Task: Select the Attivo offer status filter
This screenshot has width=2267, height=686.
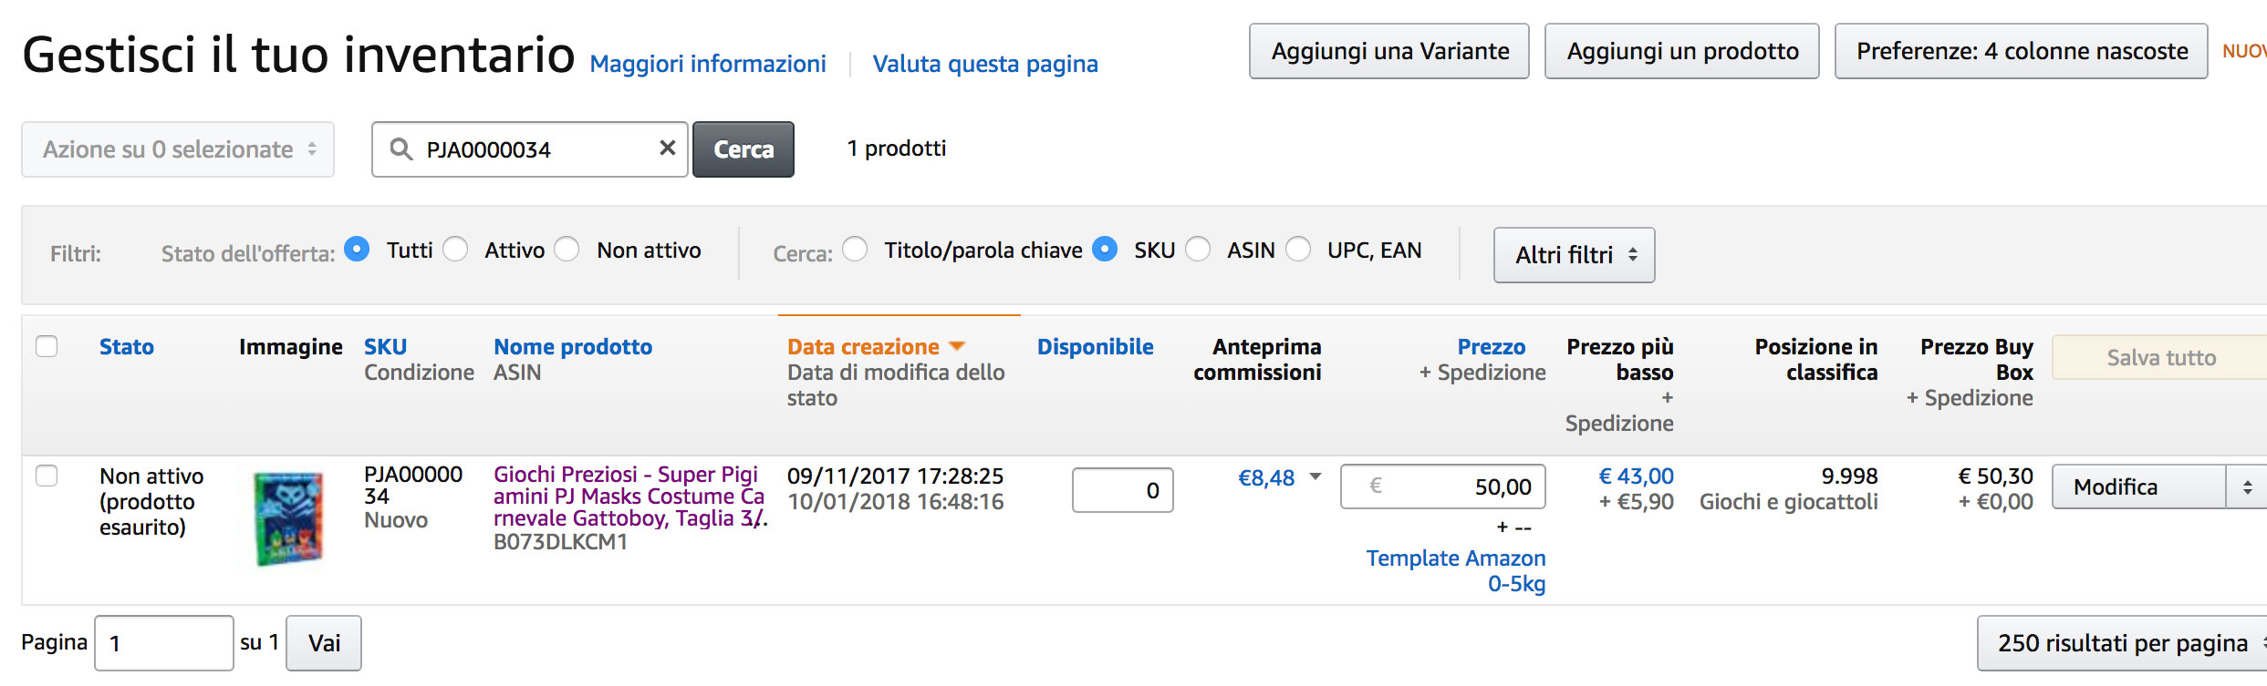Action: point(455,249)
